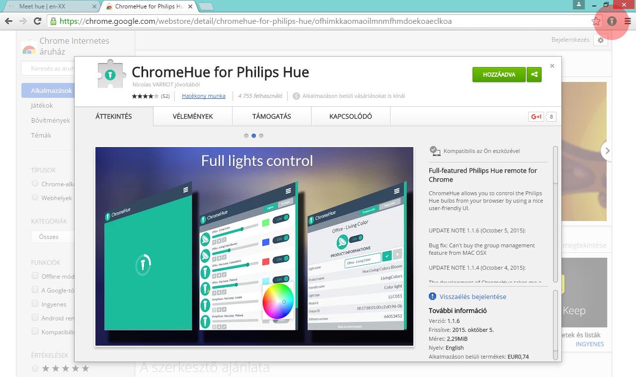This screenshot has width=636, height=377.
Task: Open the KAPCSOLÓDÓ tab
Action: click(351, 116)
